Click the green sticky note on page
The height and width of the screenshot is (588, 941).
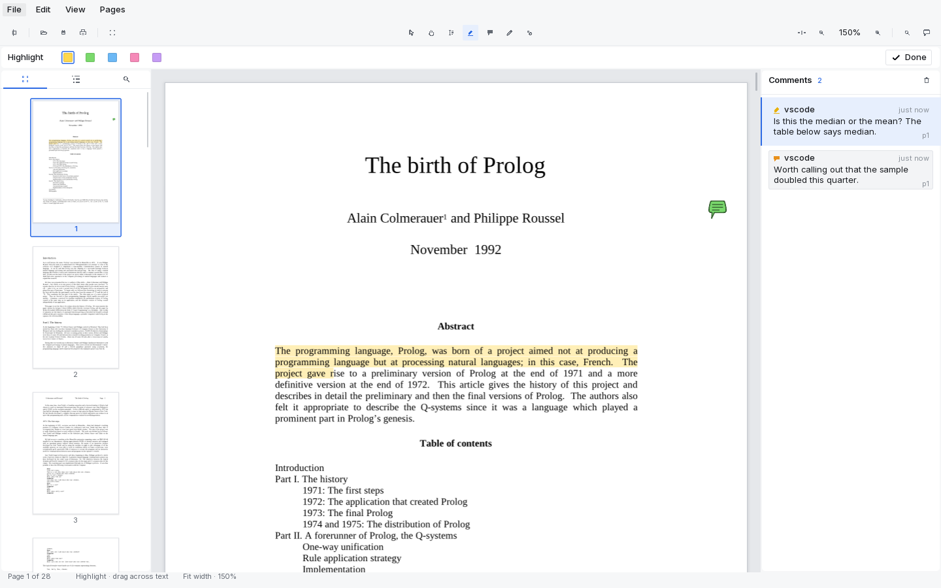[x=718, y=209]
